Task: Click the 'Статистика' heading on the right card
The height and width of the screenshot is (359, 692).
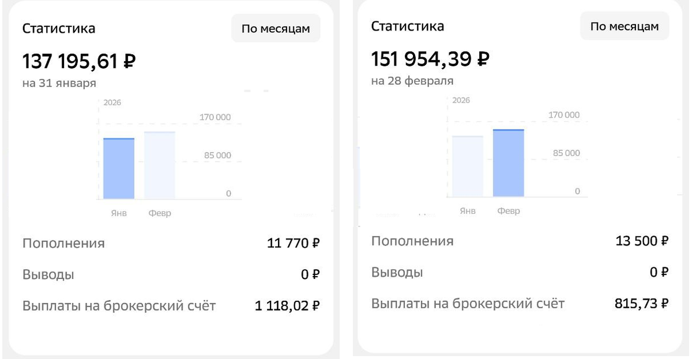Action: pyautogui.click(x=409, y=26)
